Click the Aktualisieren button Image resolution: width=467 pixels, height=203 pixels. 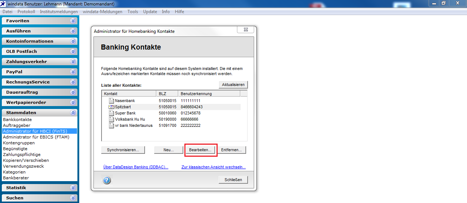point(233,85)
